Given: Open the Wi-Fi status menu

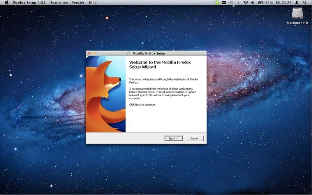Looking at the screenshot, I should pyautogui.click(x=245, y=3).
